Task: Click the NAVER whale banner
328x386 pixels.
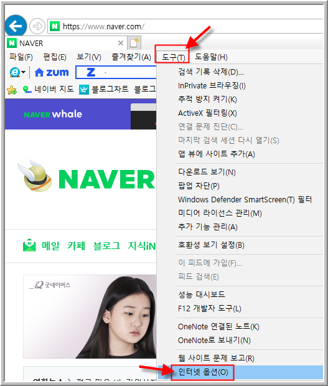Action: 80,114
